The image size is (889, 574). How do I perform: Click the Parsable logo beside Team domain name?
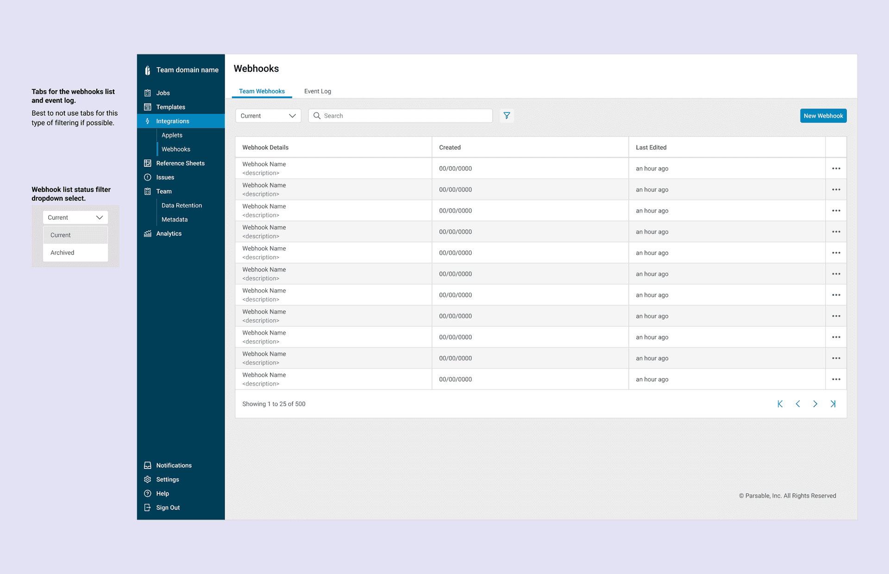pyautogui.click(x=148, y=70)
